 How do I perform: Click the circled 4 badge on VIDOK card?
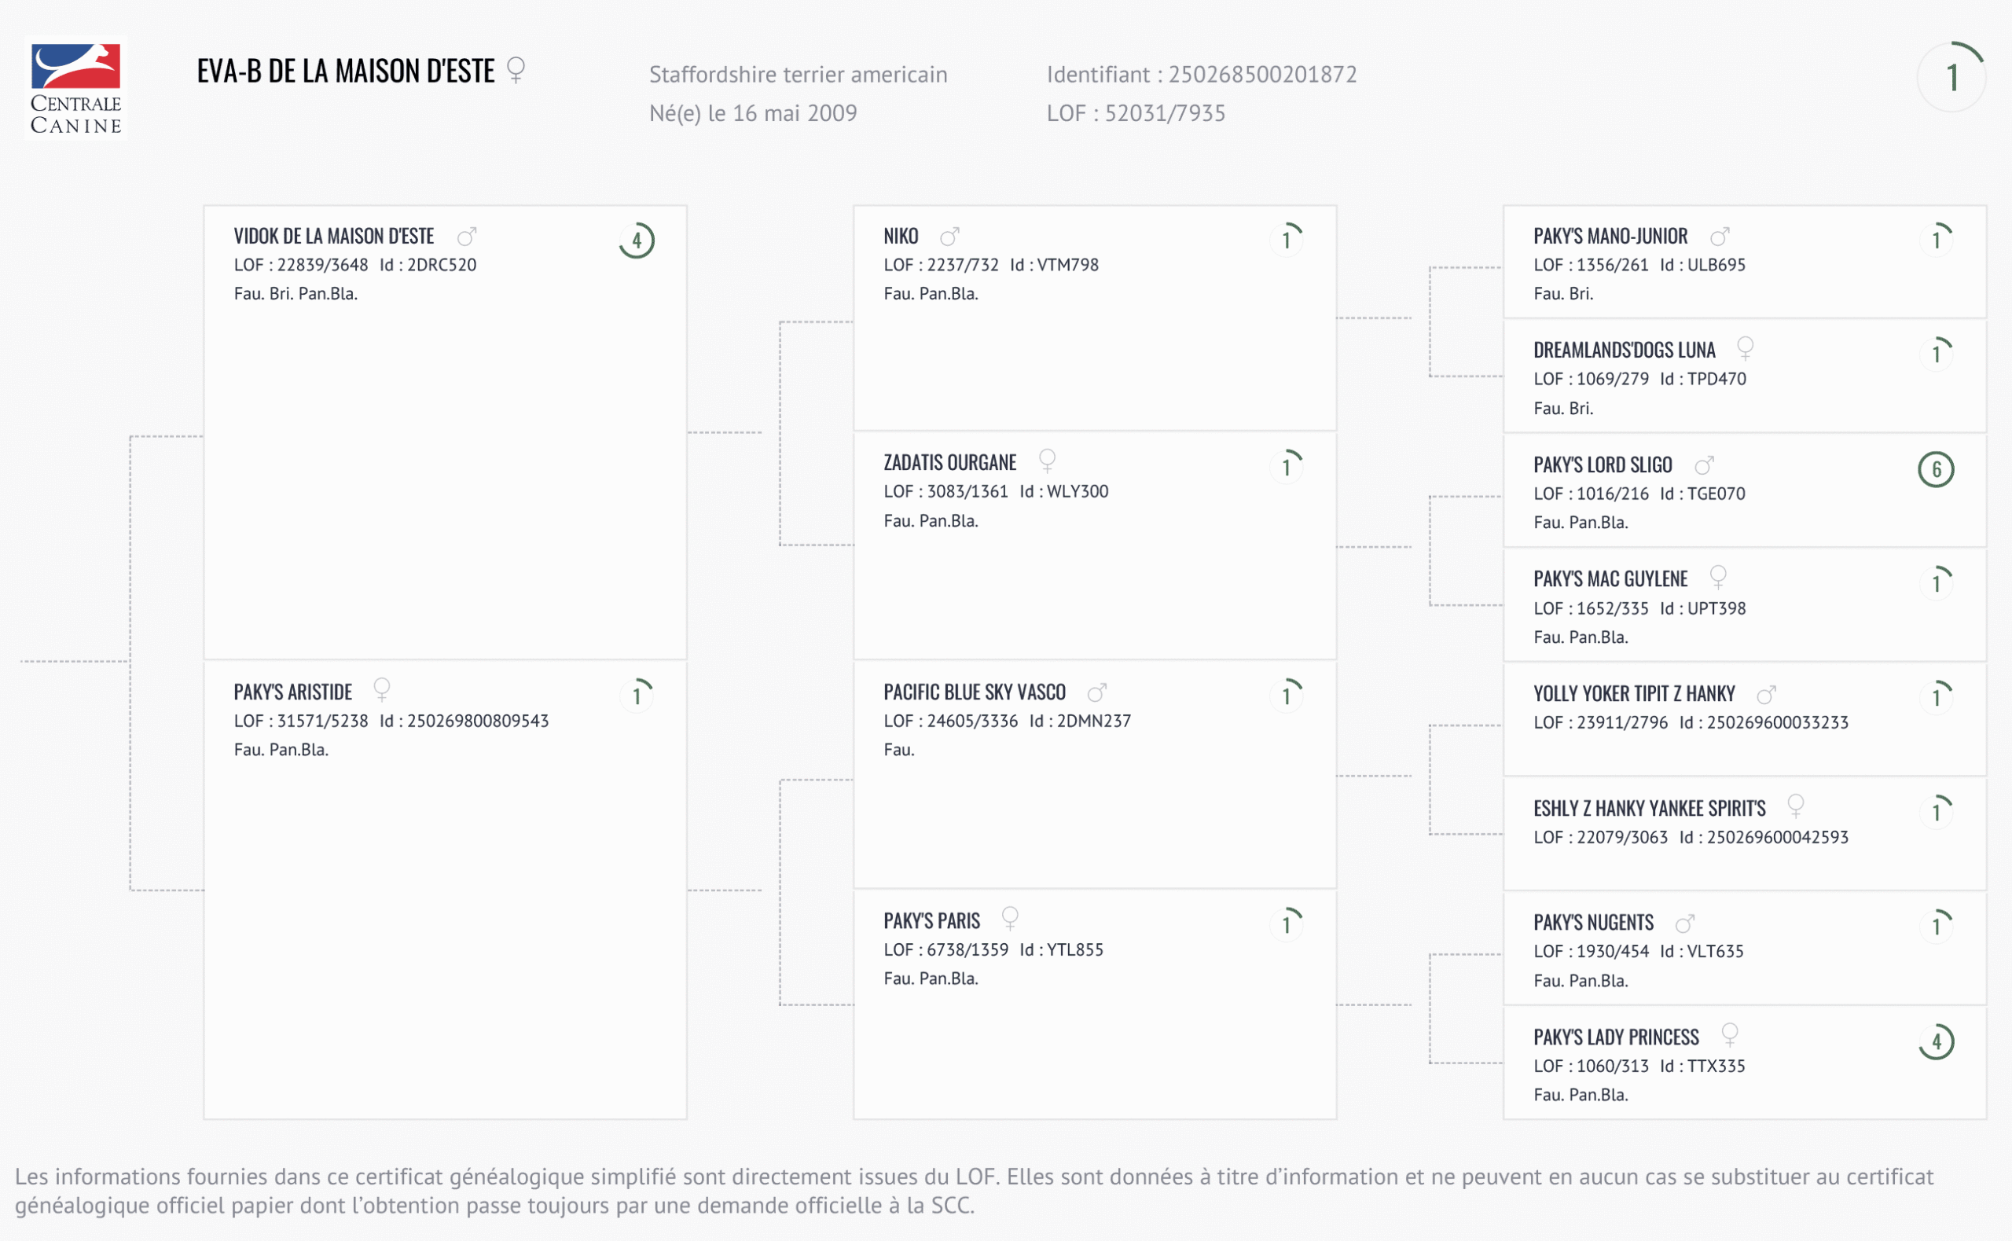click(637, 240)
